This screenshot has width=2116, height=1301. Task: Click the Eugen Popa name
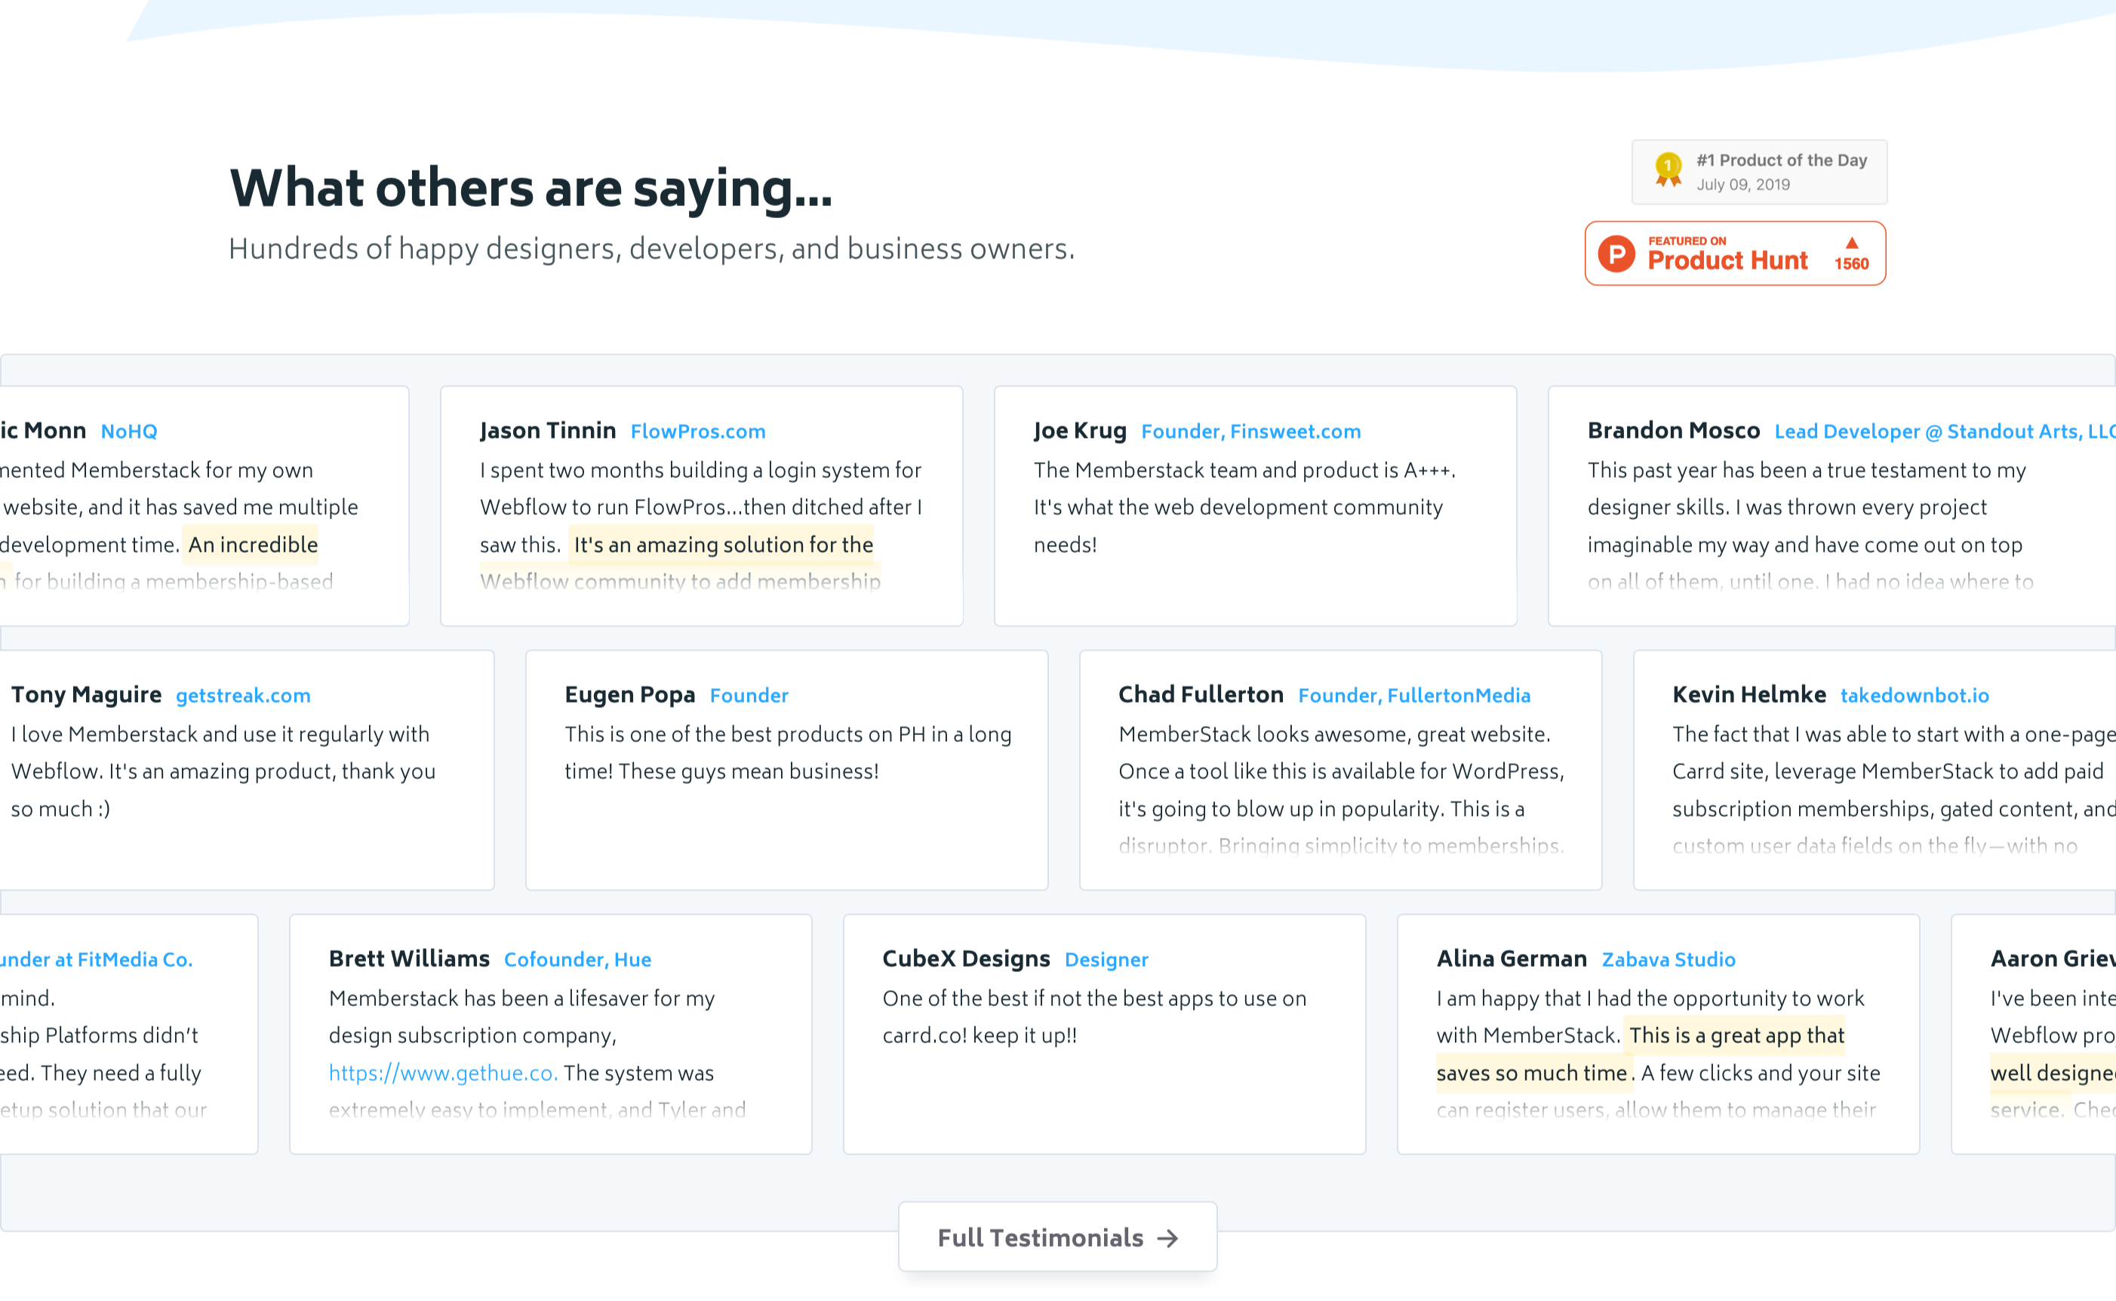click(x=629, y=694)
